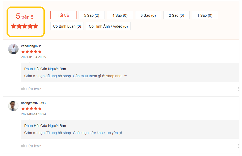
Task: Click hoangtam070393's profile avatar
Action: pos(13,106)
